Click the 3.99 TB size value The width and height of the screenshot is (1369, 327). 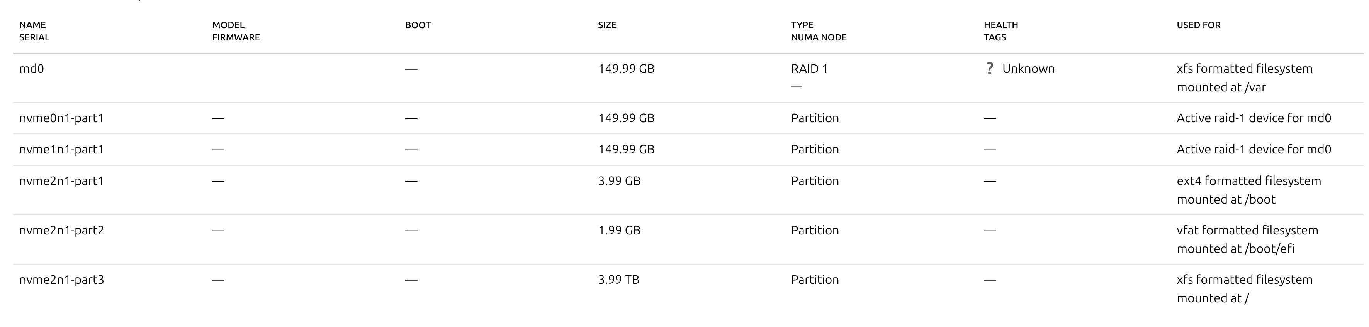pos(618,280)
